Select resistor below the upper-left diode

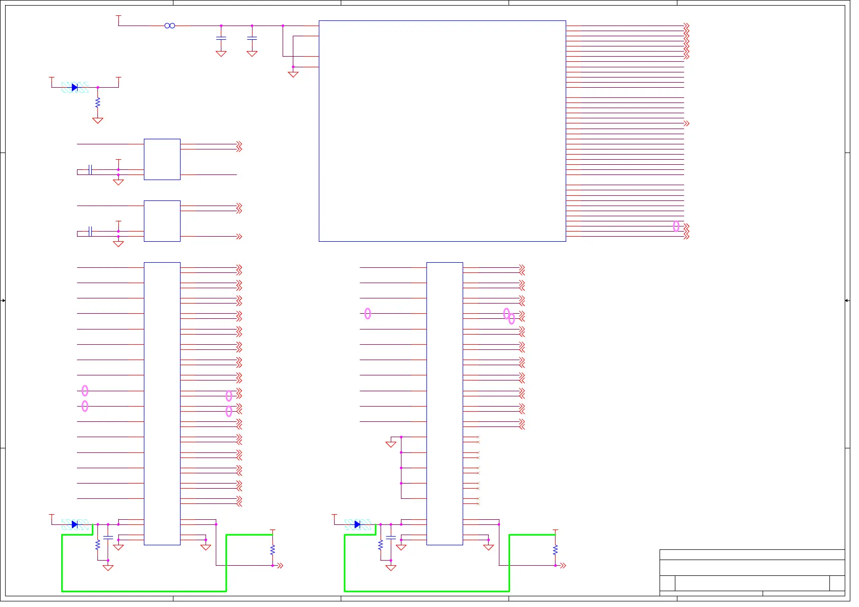pos(97,103)
